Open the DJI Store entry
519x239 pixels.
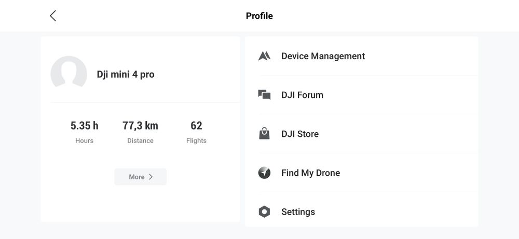coord(362,134)
